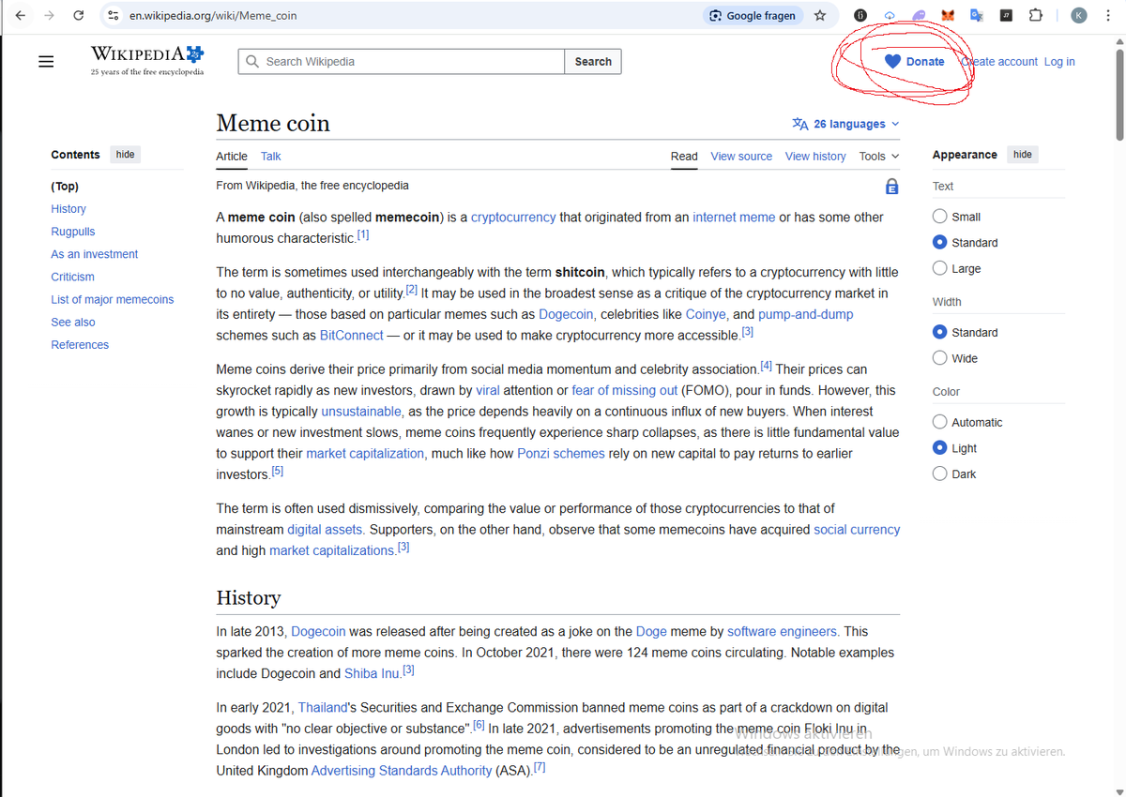Jump to As an investment section
This screenshot has height=797, width=1126.
click(x=95, y=254)
